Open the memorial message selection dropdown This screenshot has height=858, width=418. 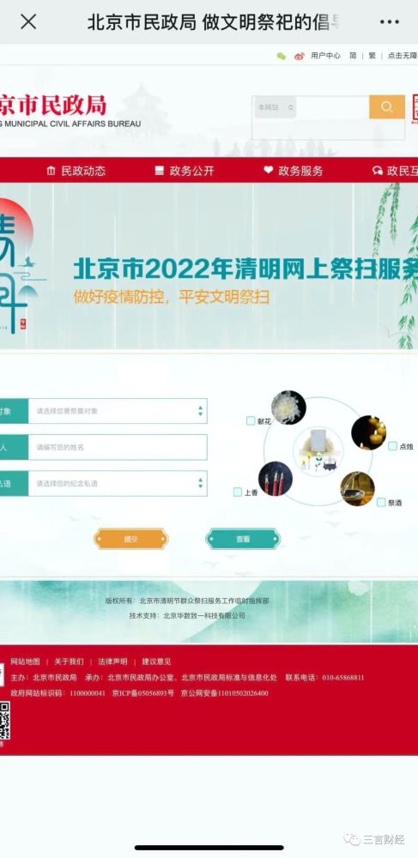118,484
